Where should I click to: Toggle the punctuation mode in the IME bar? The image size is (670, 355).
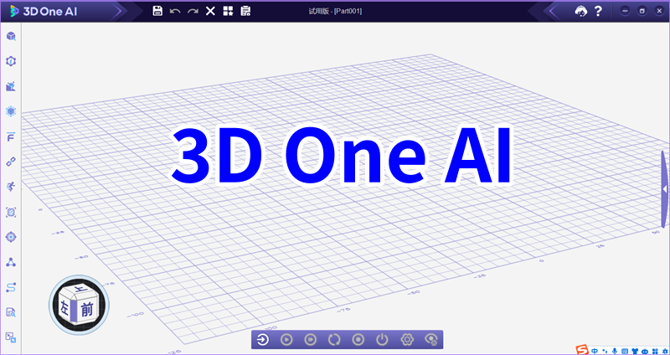[605, 351]
